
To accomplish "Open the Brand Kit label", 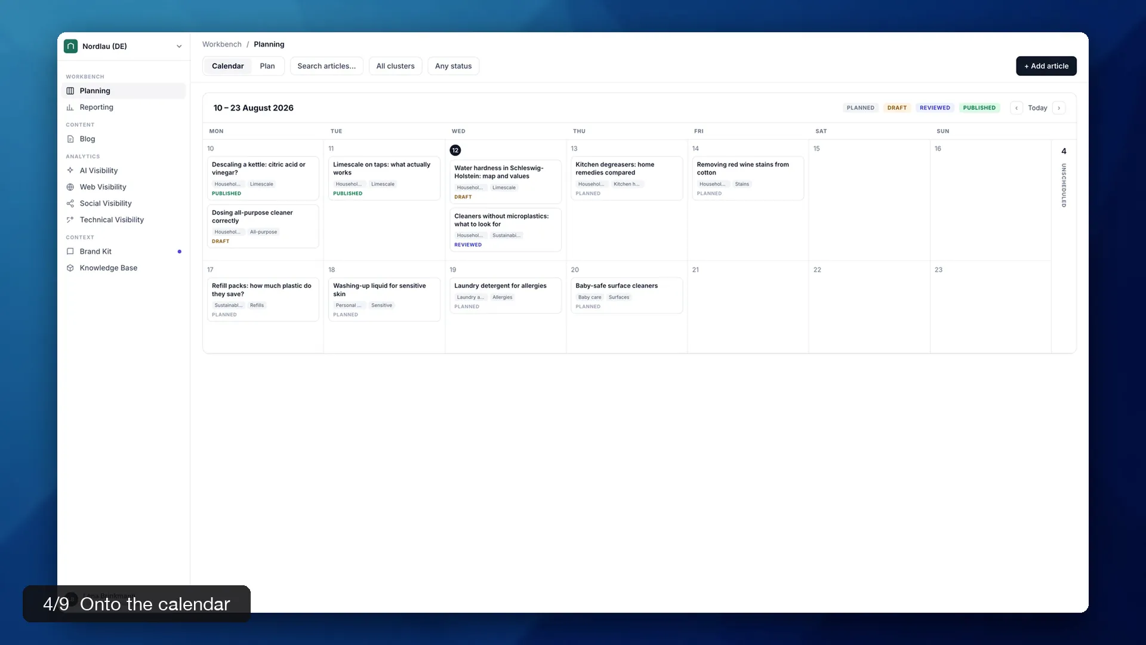I will (95, 251).
